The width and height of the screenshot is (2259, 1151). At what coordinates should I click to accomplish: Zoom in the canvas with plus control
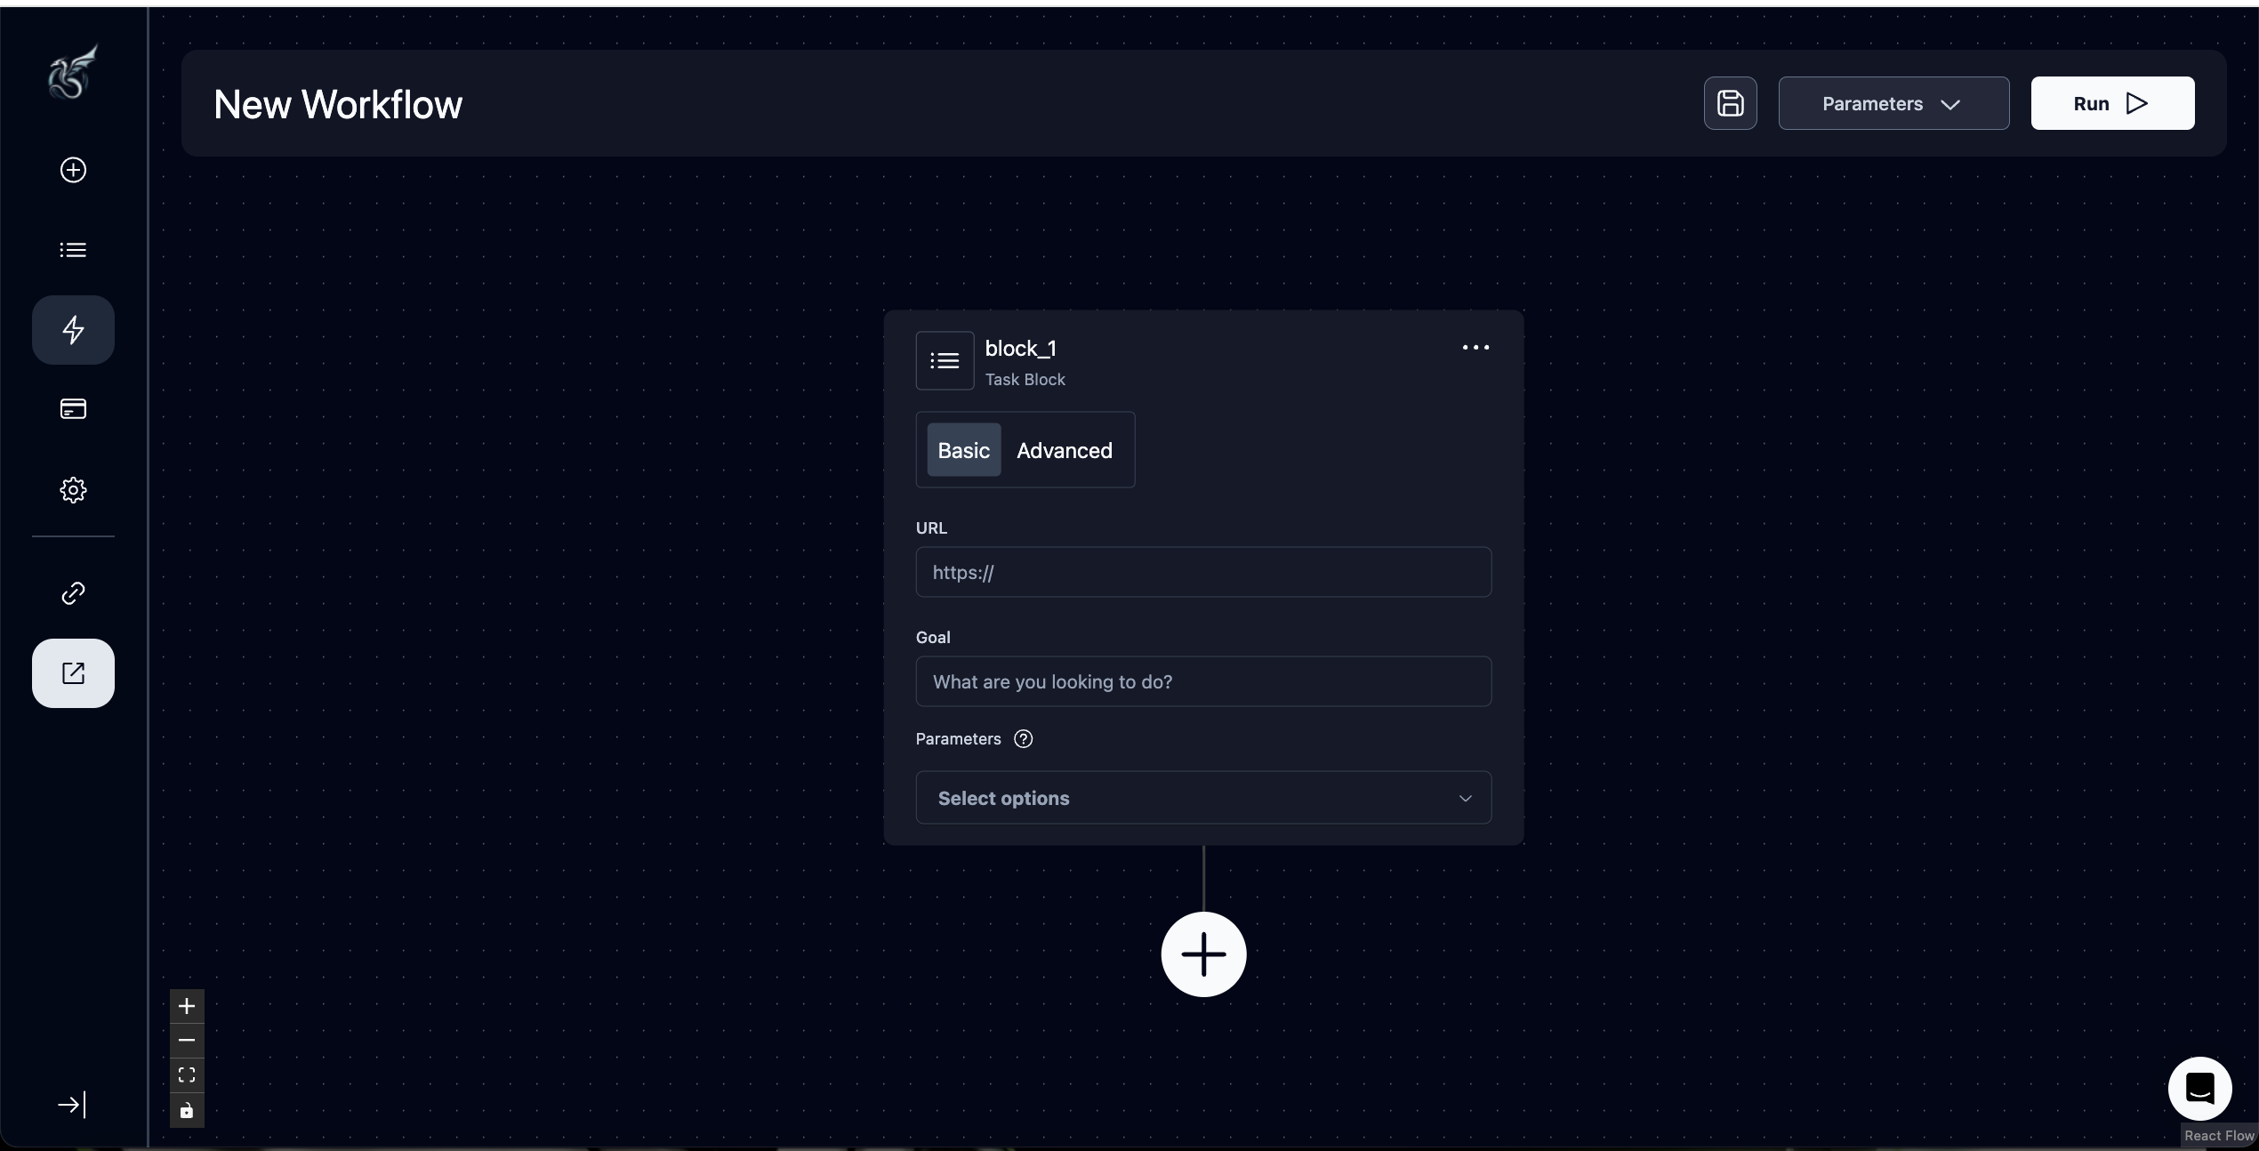coord(187,1006)
